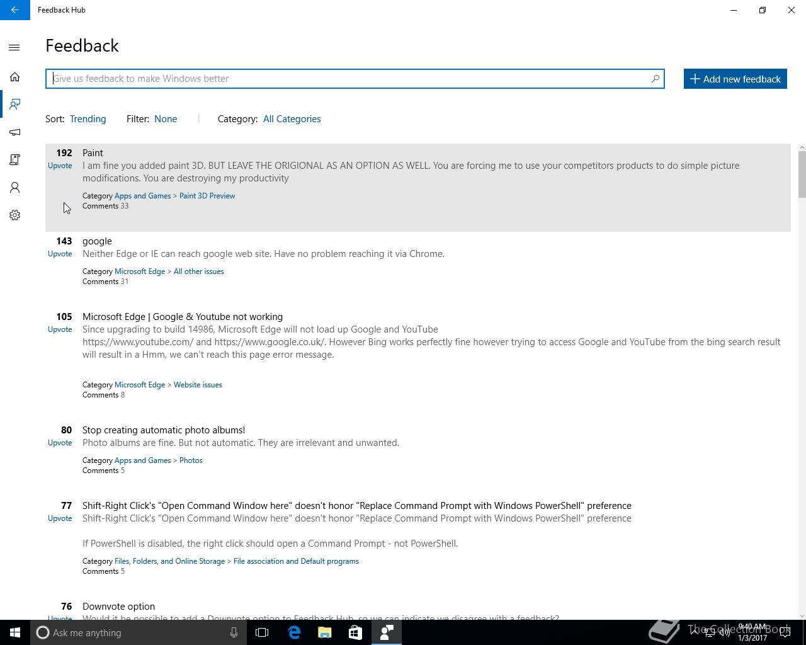The image size is (806, 645).
Task: Select the Feedback sidebar icon
Action: (14, 105)
